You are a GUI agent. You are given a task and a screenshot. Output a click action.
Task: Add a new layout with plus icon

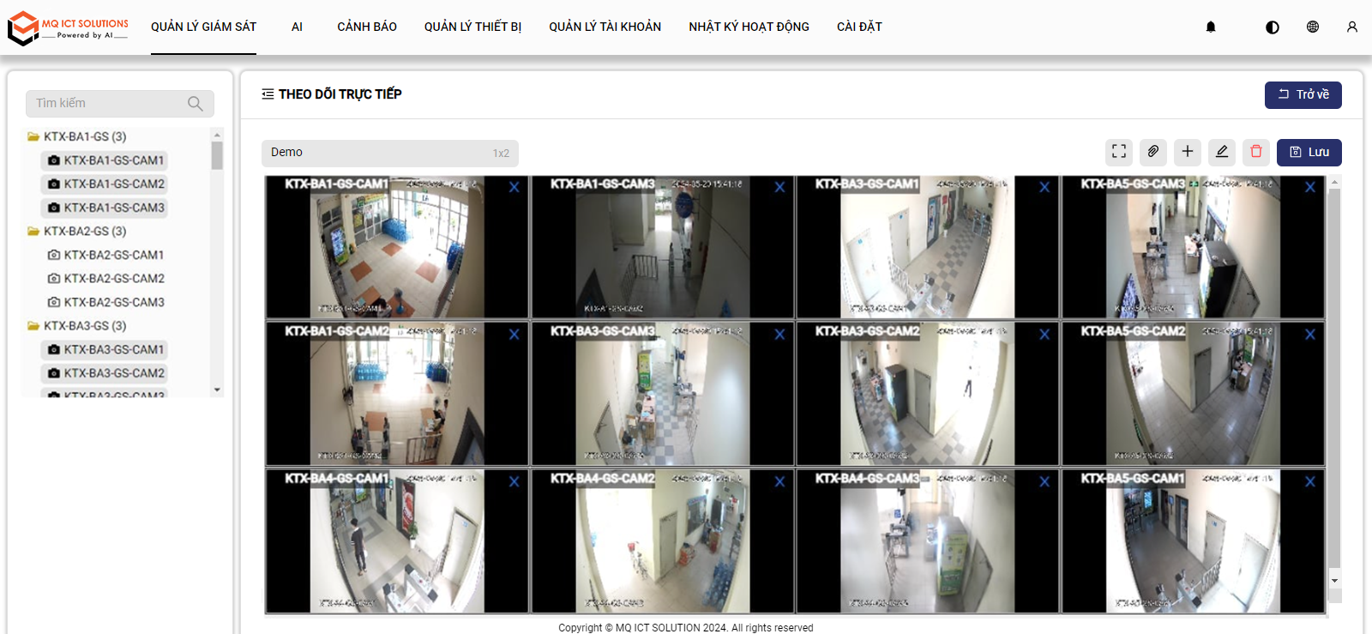(1188, 152)
